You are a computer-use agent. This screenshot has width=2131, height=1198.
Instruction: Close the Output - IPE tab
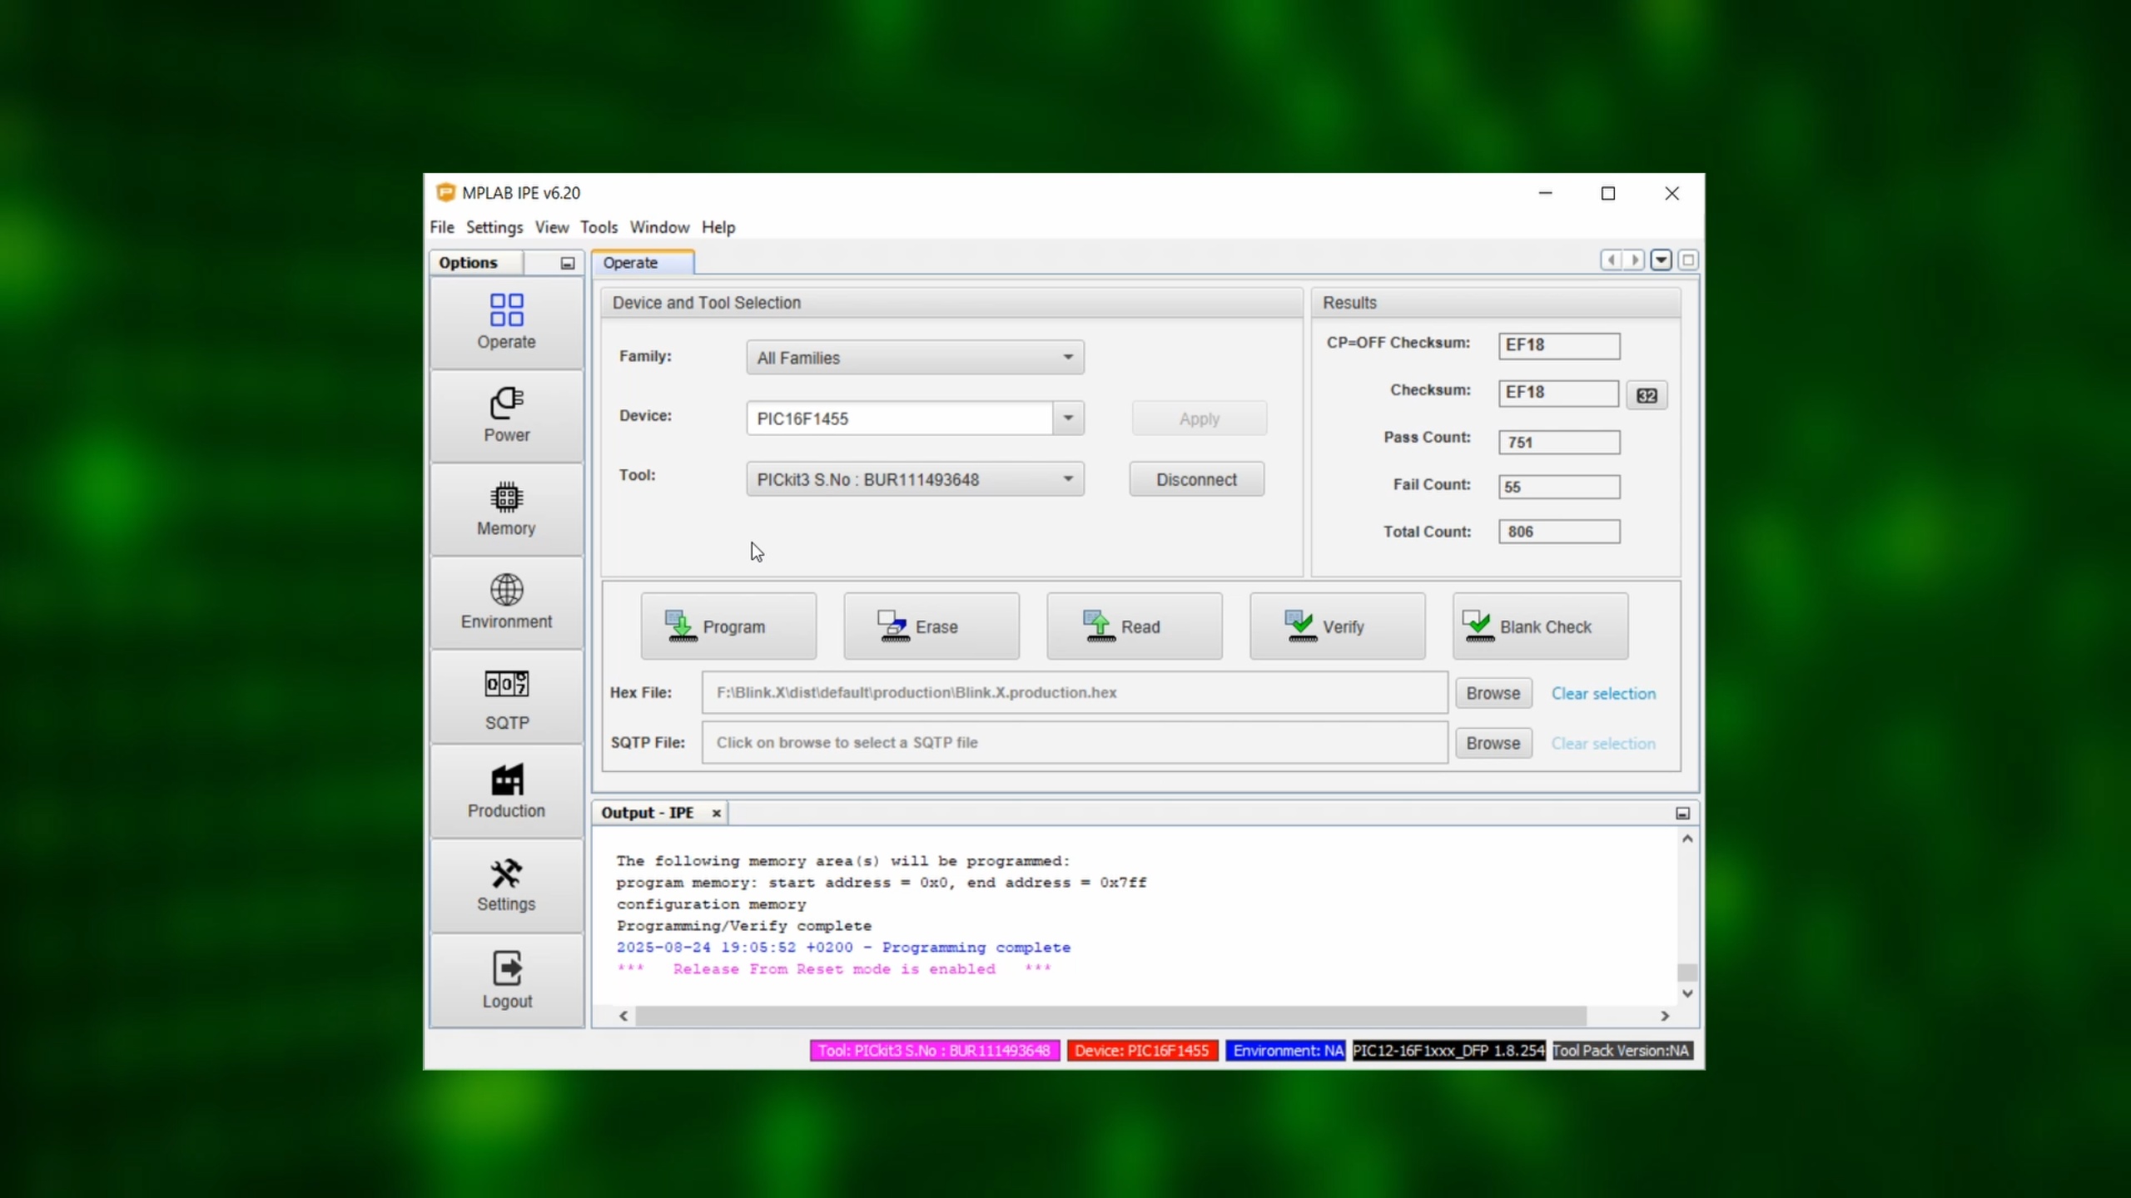pos(716,813)
